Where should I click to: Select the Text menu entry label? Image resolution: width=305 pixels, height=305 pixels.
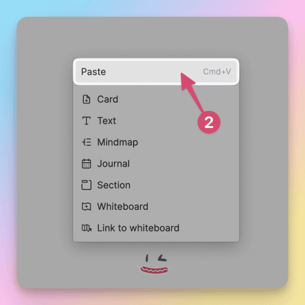tap(107, 120)
